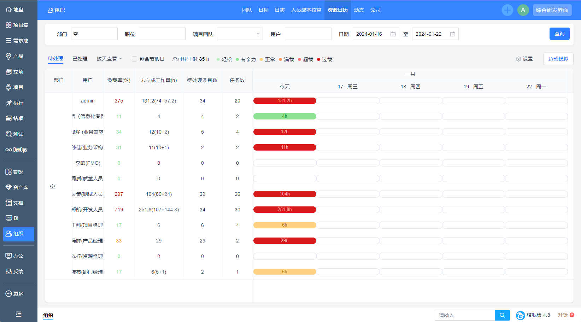Click the 负载模拟 button
The image size is (581, 322).
click(558, 59)
